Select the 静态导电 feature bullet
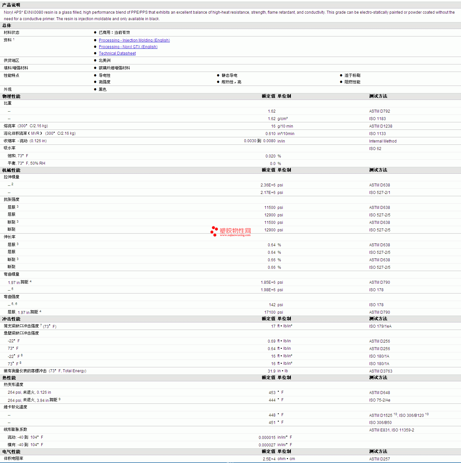This screenshot has height=463, width=461. pyautogui.click(x=229, y=75)
